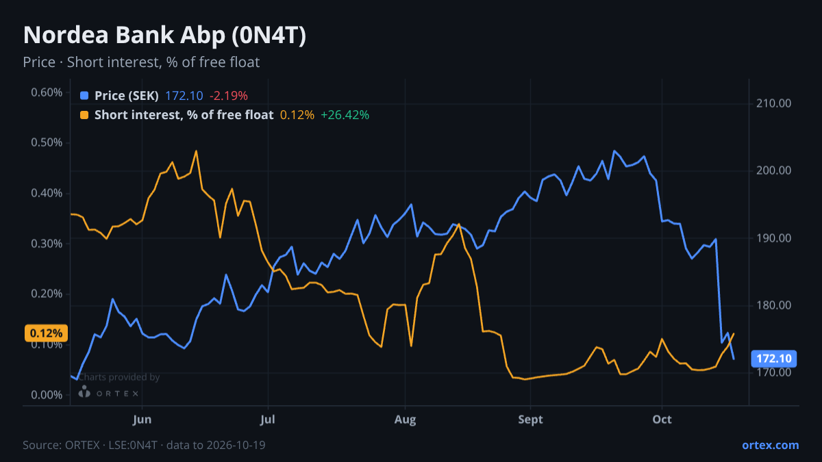The image size is (822, 462).
Task: Click the 170.00 right axis label
Action: click(774, 372)
